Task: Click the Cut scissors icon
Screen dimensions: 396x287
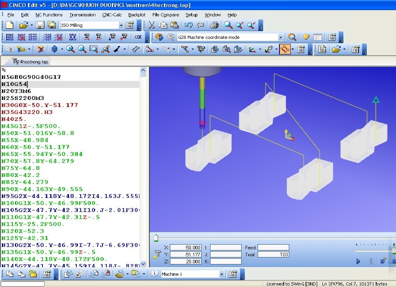Action: 152,25
